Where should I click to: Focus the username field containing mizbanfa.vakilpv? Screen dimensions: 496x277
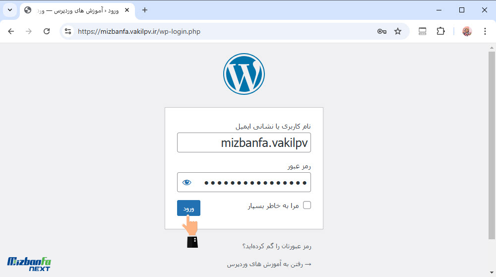point(244,142)
